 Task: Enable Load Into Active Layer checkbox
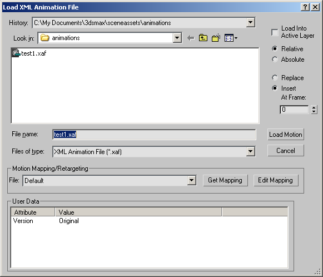pos(275,32)
